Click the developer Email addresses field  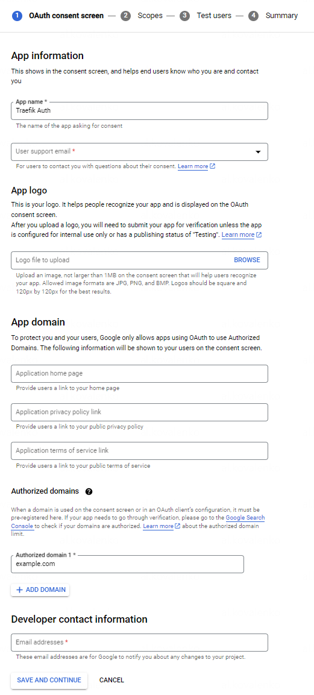139,642
